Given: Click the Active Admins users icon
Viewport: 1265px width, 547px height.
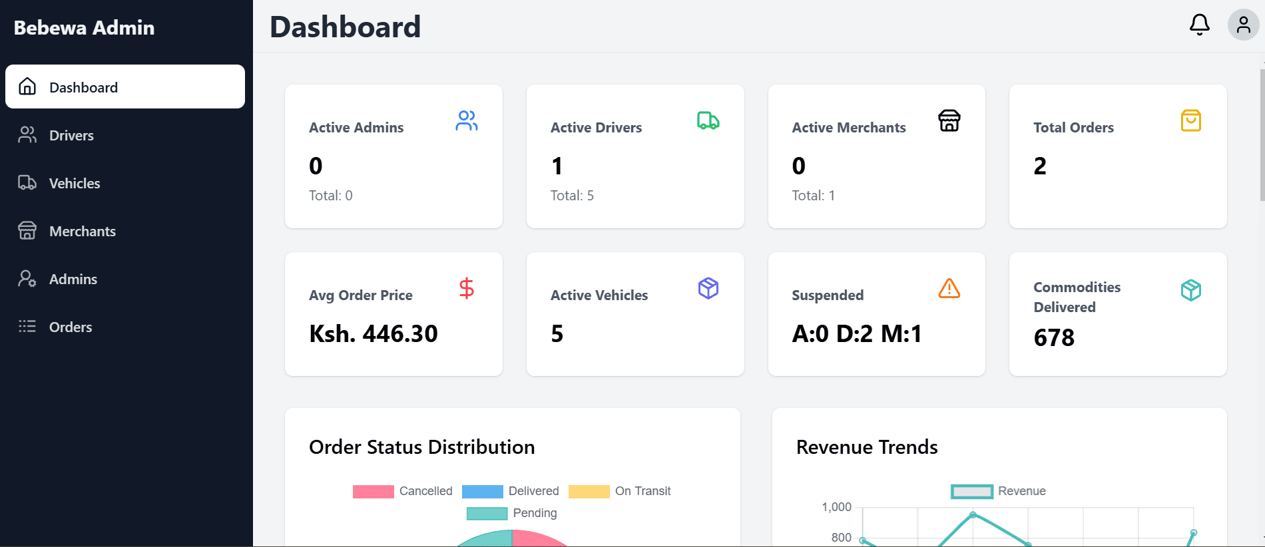Looking at the screenshot, I should point(467,120).
